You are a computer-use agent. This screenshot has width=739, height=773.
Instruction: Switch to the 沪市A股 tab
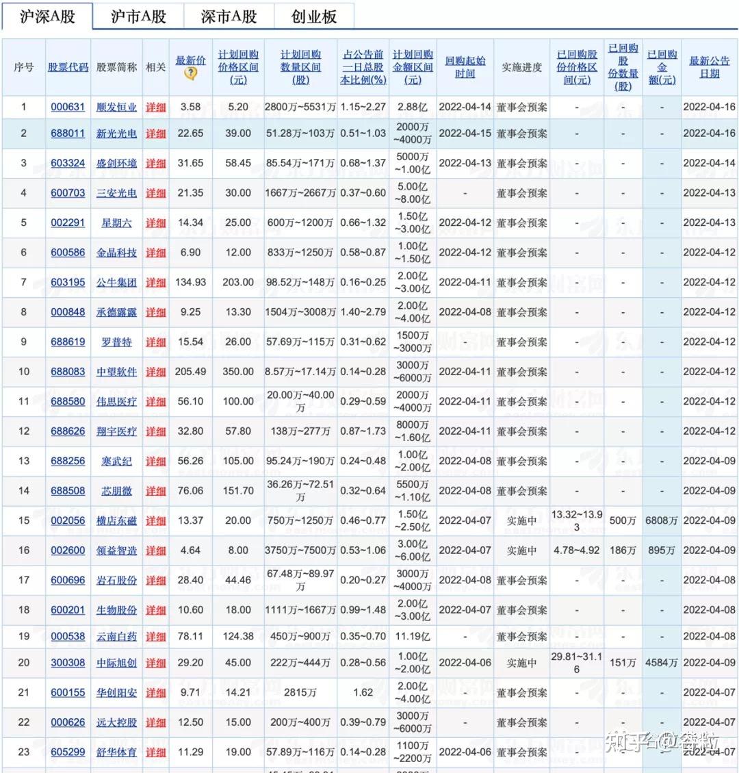(x=135, y=15)
